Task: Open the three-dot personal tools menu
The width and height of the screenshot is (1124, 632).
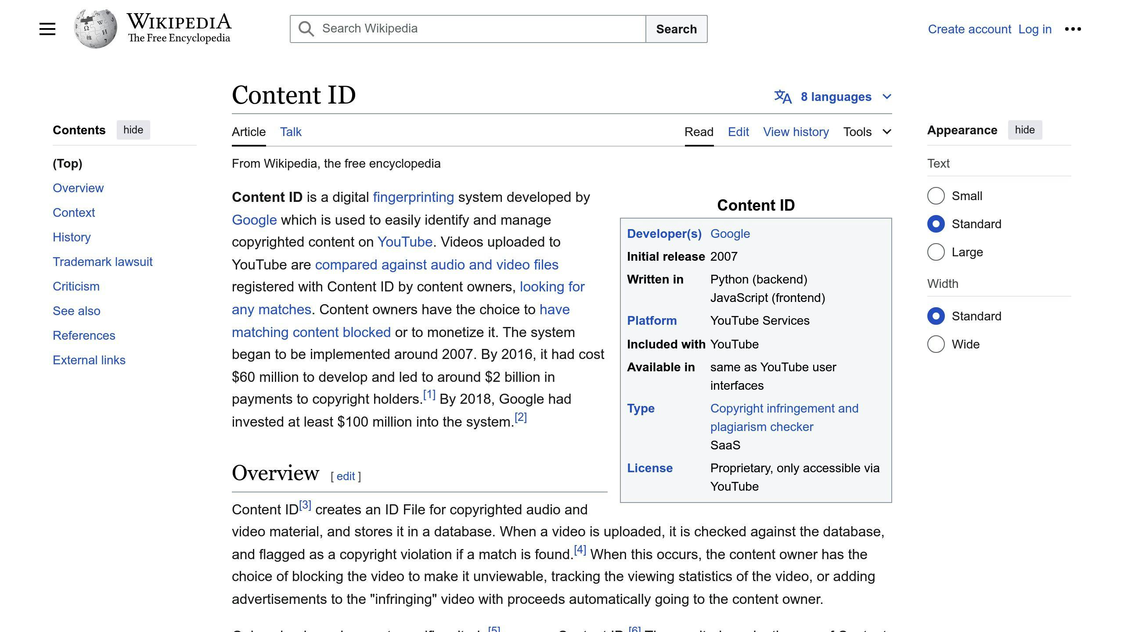Action: pyautogui.click(x=1073, y=29)
